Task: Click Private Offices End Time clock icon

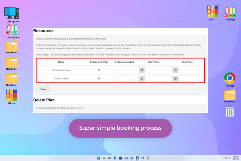Action: coord(175,79)
